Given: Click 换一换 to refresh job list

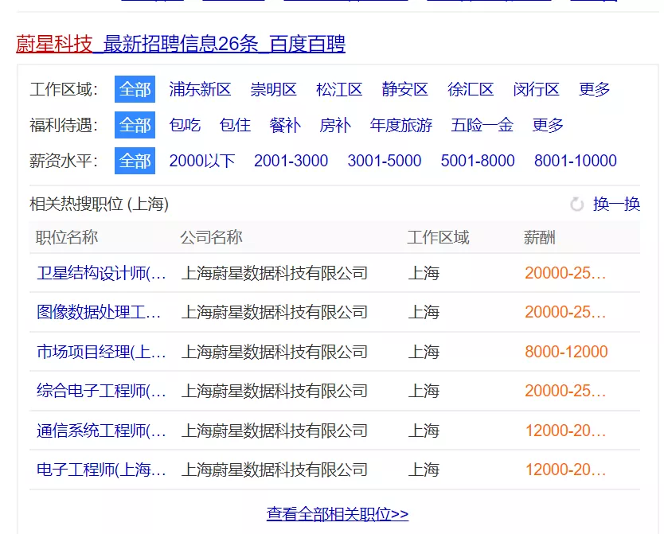Looking at the screenshot, I should pos(616,205).
